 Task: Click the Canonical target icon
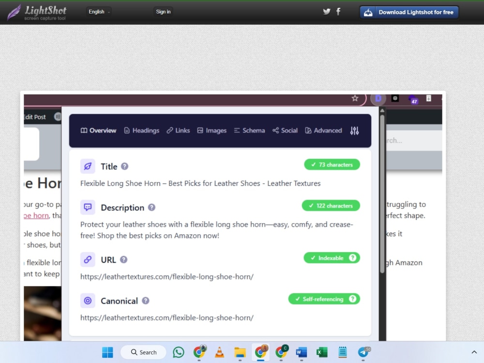[x=88, y=301]
